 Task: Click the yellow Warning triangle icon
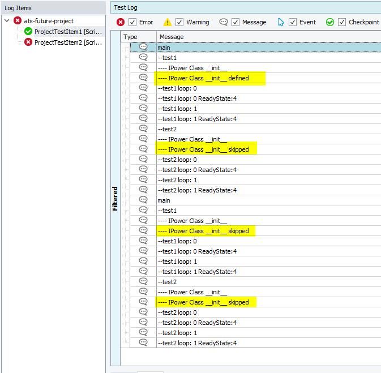pyautogui.click(x=168, y=22)
